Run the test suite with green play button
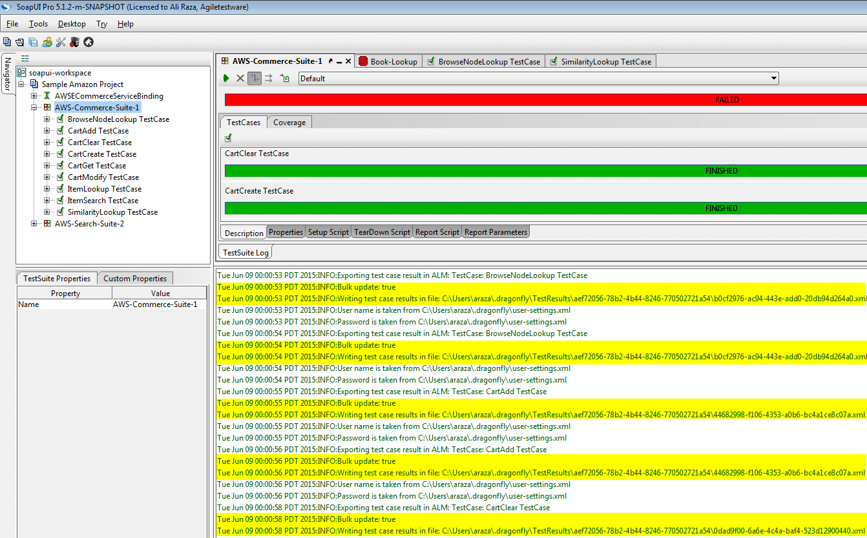Viewport: 867px width, 538px height. (226, 78)
